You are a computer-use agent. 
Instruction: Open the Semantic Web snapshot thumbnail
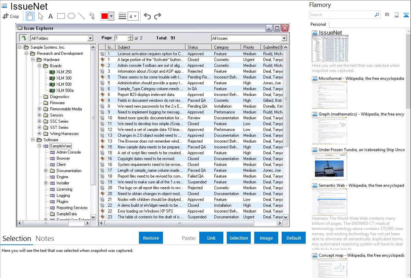(x=329, y=202)
